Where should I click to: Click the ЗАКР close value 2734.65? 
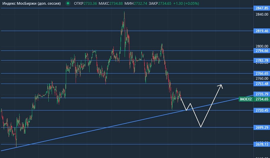[165, 4]
